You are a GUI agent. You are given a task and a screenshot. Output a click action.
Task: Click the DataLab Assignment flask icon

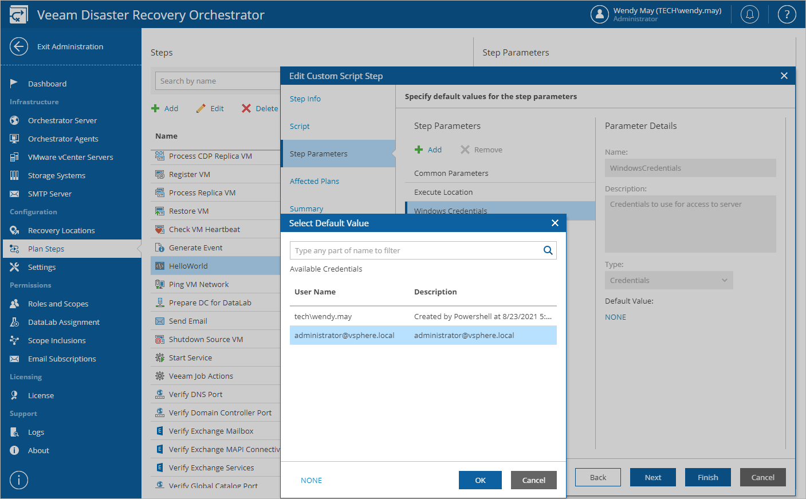[14, 322]
